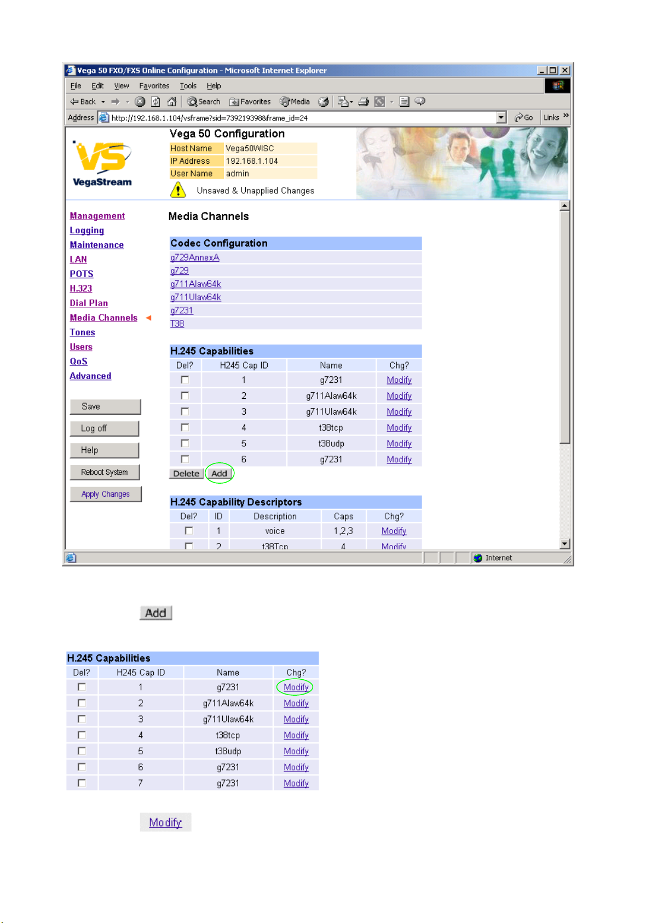The height and width of the screenshot is (923, 652).
Task: Click the History icon in toolbar
Action: (324, 102)
